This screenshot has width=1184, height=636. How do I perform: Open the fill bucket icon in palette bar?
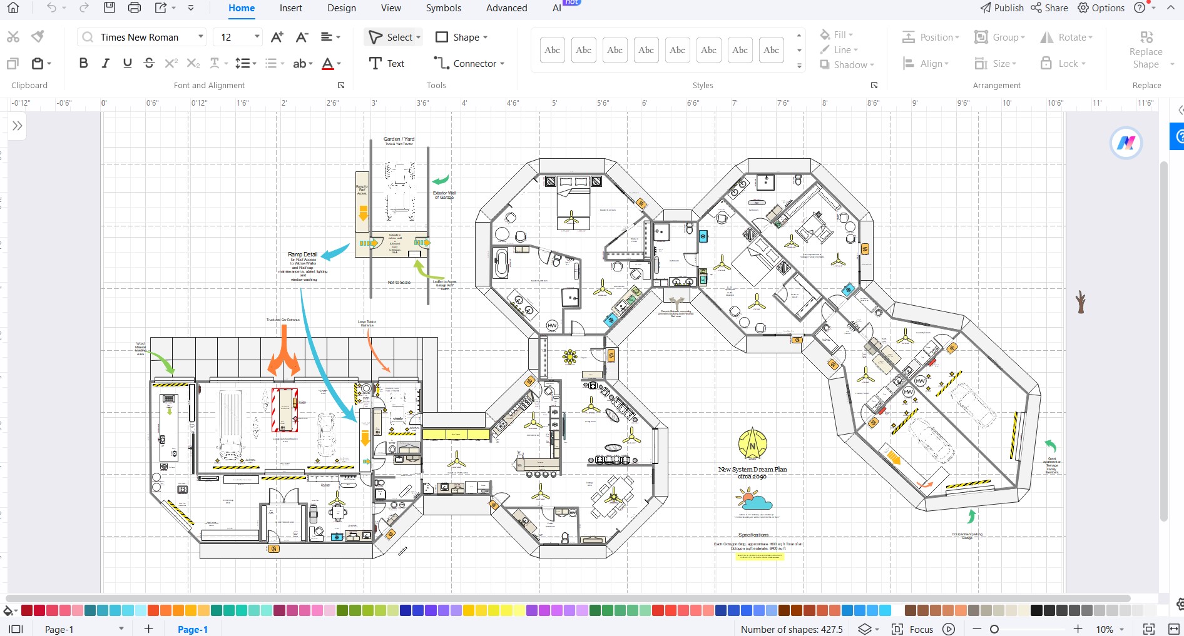click(x=9, y=610)
